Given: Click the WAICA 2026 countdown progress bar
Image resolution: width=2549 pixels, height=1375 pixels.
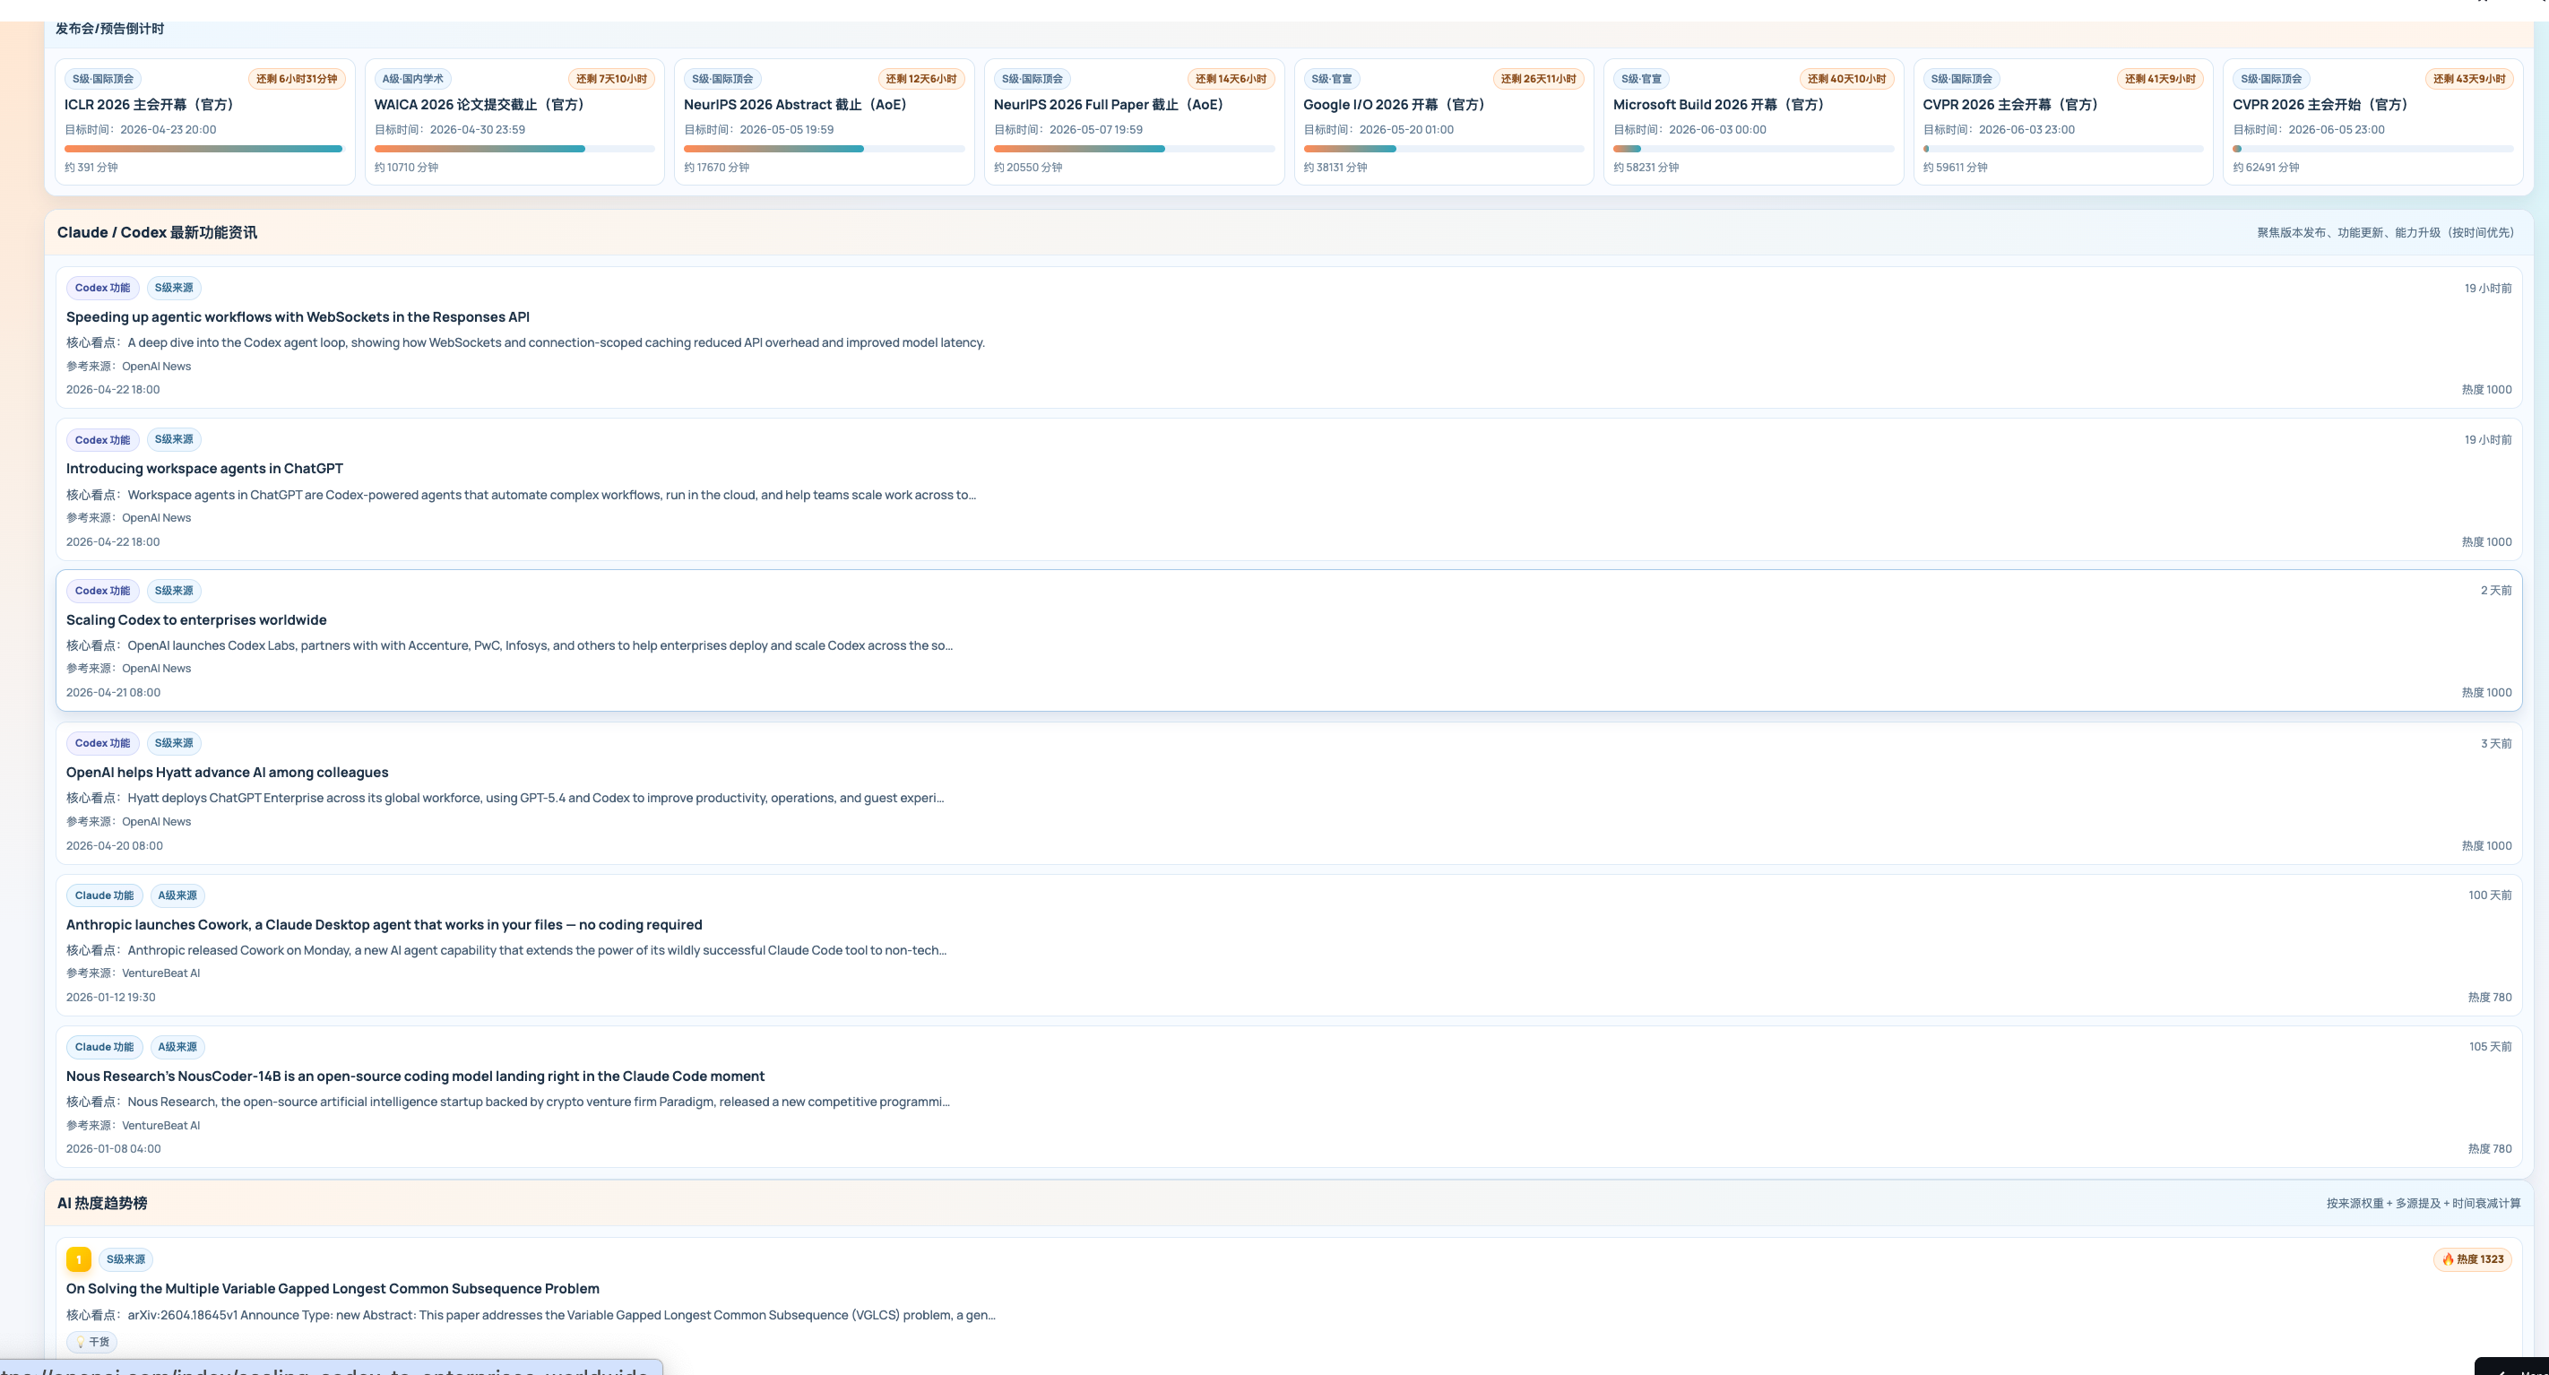Looking at the screenshot, I should (x=514, y=149).
